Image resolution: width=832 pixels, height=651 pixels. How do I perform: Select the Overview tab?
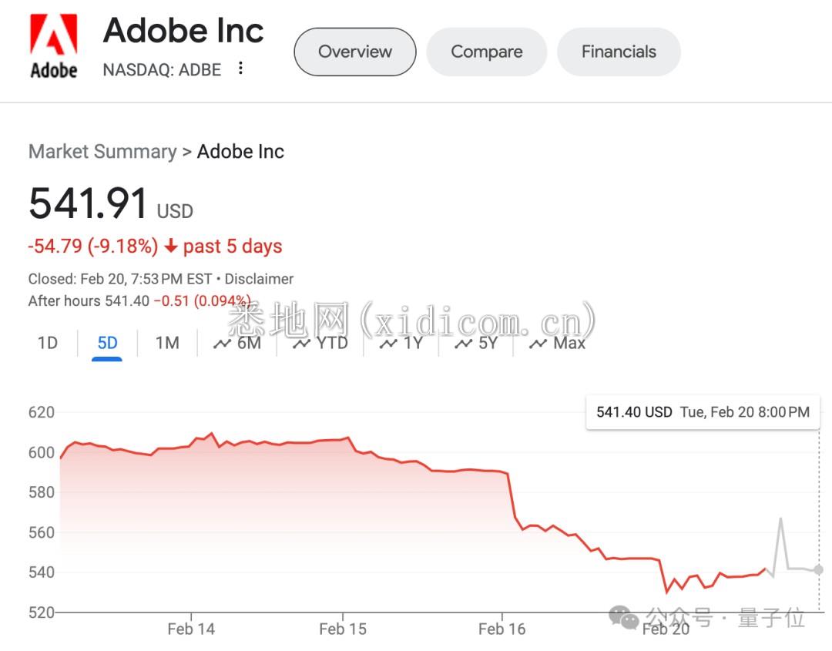click(x=355, y=52)
